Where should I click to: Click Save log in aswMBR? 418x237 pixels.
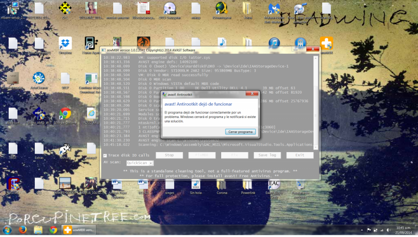pyautogui.click(x=267, y=155)
